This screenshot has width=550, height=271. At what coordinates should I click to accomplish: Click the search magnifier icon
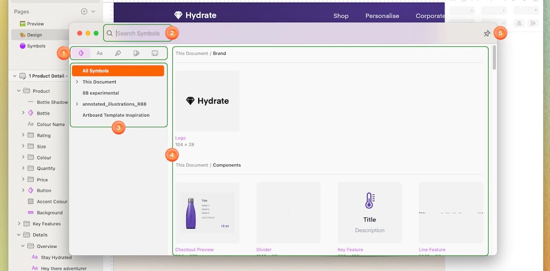(110, 33)
